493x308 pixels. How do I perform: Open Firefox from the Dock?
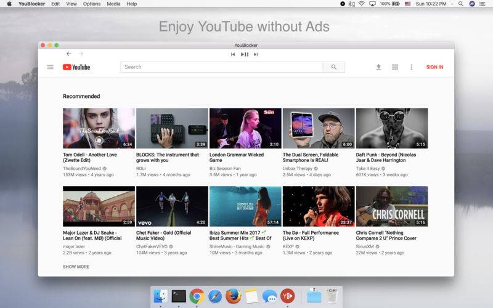[234, 296]
